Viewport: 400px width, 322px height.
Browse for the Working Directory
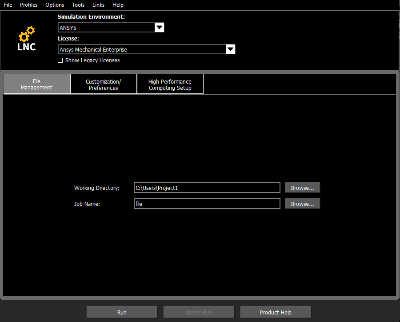click(x=302, y=188)
